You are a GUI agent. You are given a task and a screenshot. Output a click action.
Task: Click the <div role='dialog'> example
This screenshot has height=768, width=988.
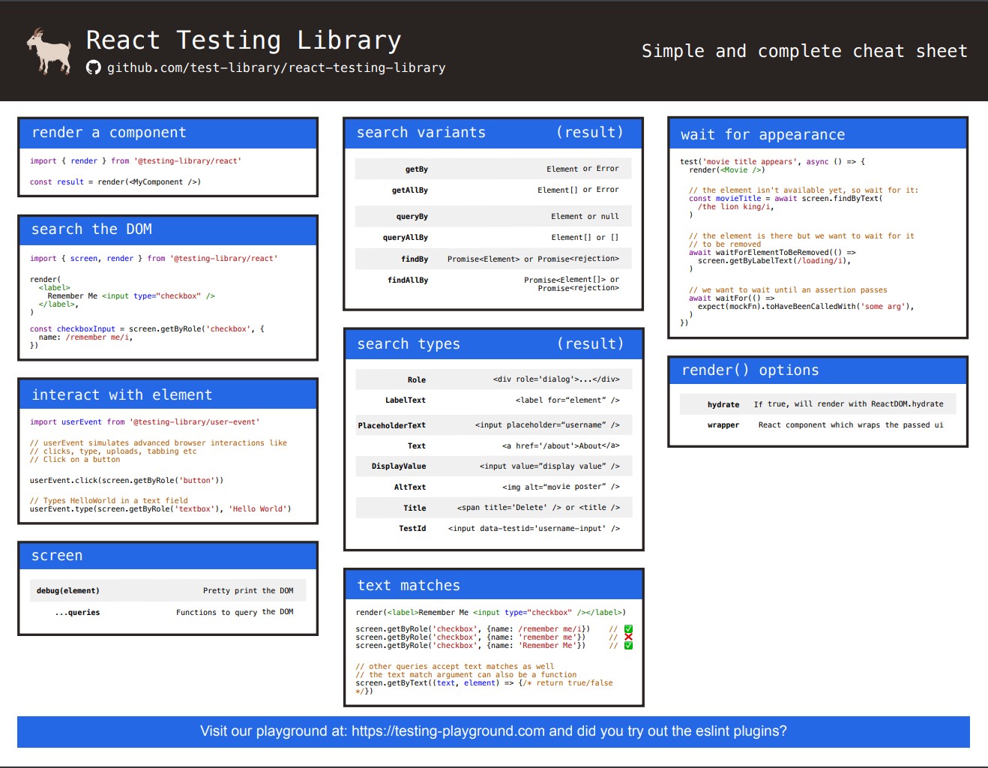pos(556,379)
